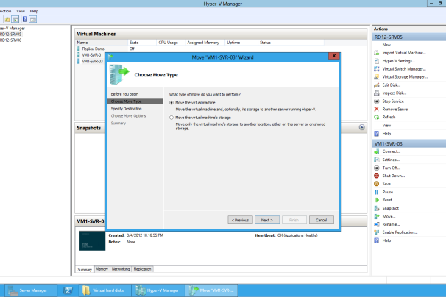
Task: Click the New action under RD12-SRV05
Action: pos(386,45)
